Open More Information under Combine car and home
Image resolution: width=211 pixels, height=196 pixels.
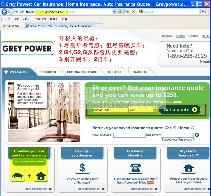click(x=38, y=189)
